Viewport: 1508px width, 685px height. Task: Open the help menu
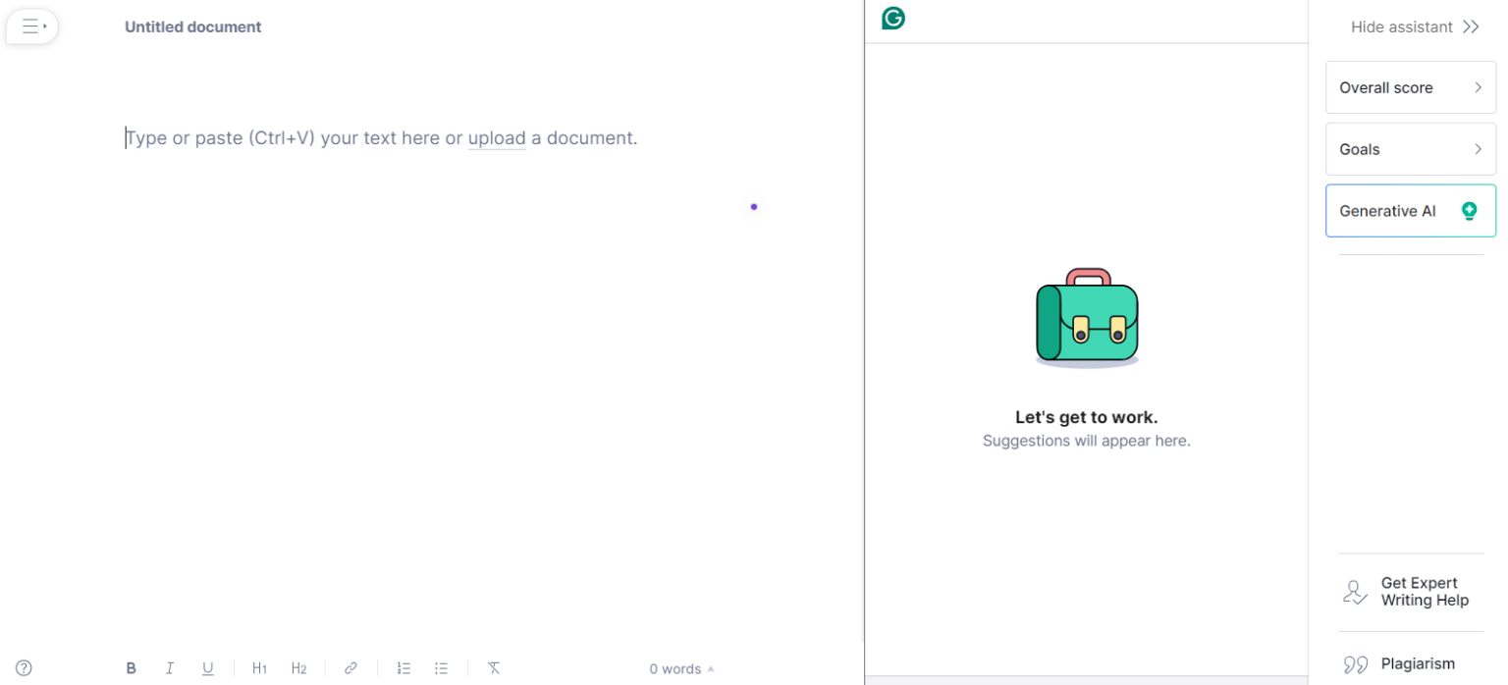point(22,667)
